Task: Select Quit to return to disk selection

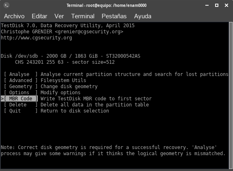Action: 21,111
